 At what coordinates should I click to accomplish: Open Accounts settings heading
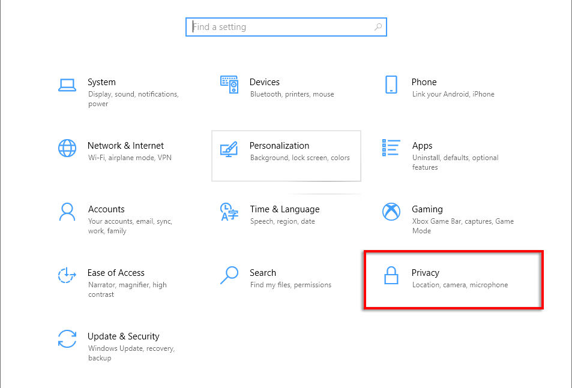(106, 209)
